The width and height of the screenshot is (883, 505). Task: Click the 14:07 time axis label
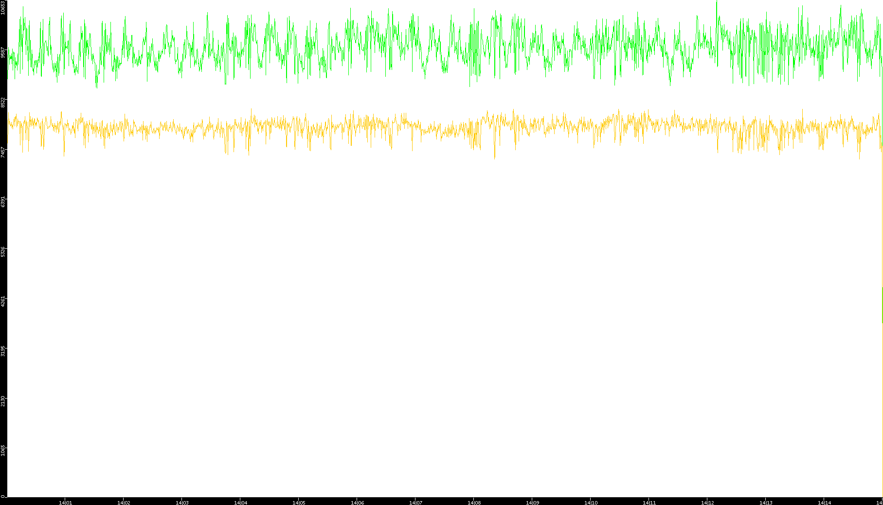click(415, 503)
